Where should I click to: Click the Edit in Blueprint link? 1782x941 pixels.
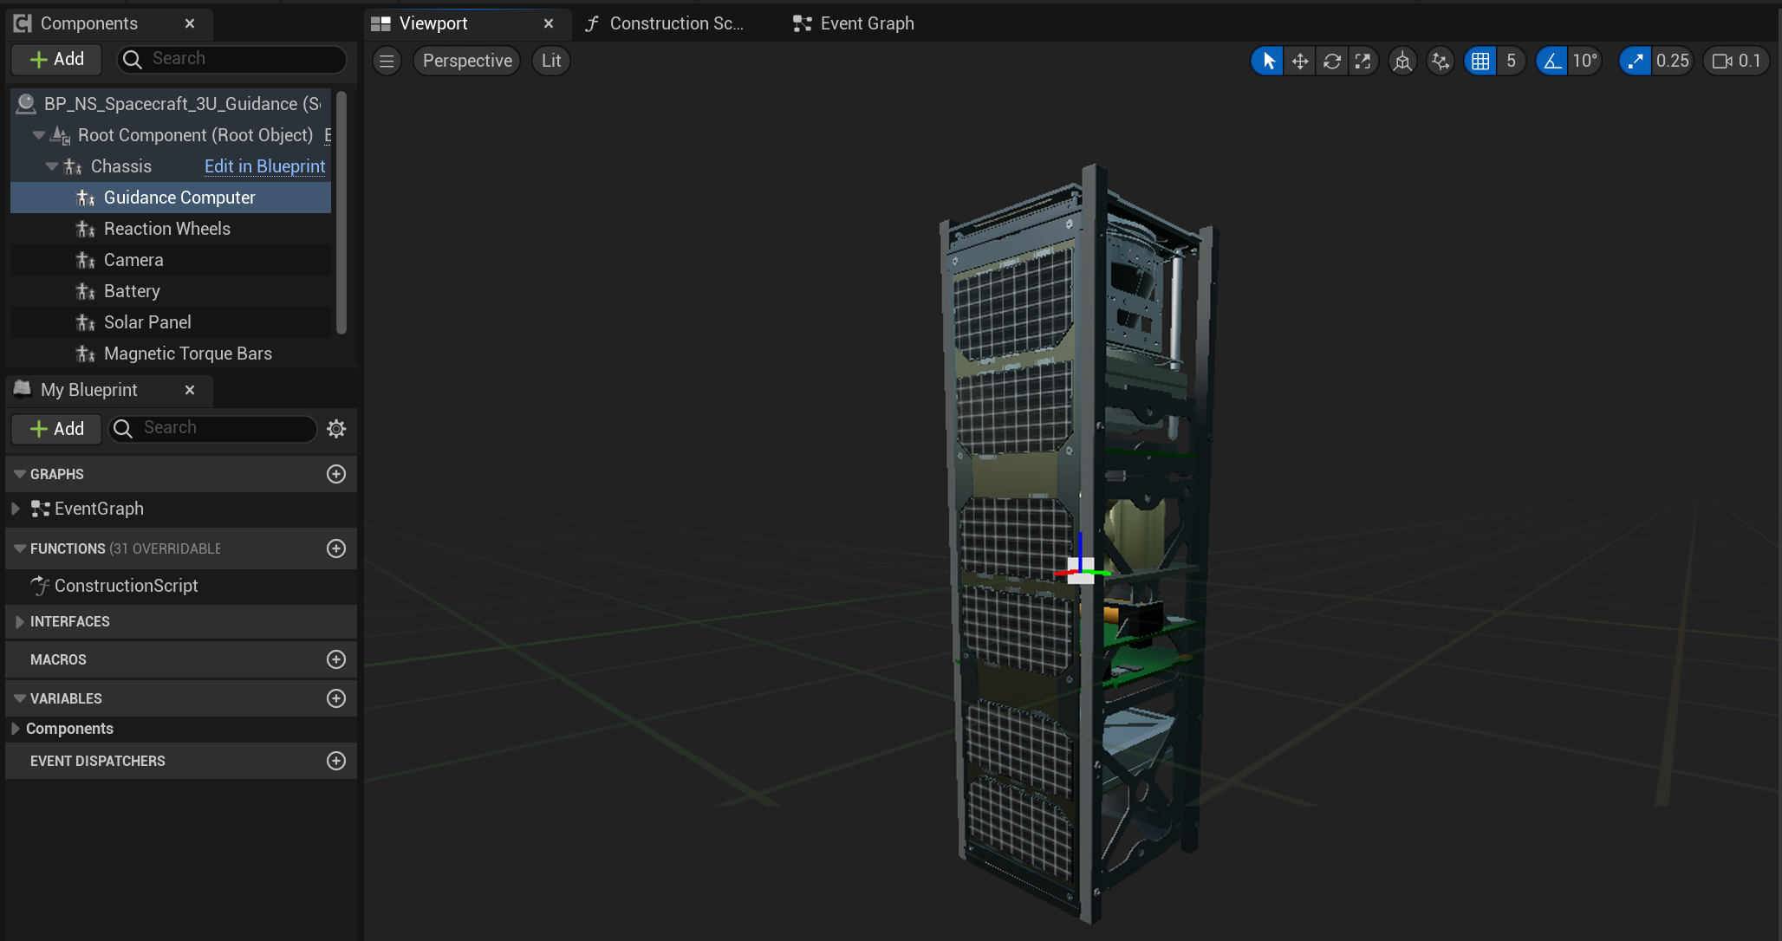click(264, 166)
